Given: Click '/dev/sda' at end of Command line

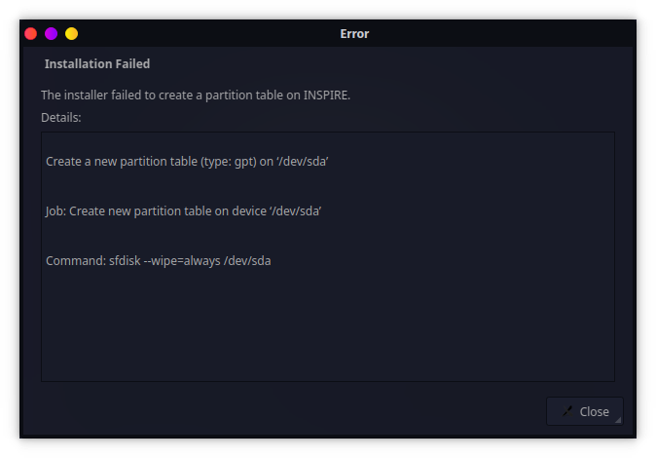Looking at the screenshot, I should tap(247, 261).
